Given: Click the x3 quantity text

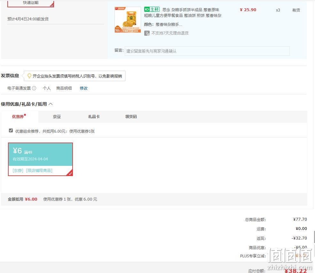Looking at the screenshot, I should 278,10.
